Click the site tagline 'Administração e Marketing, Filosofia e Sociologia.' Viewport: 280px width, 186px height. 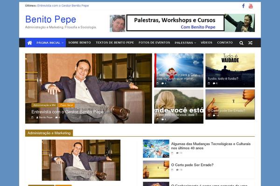click(x=61, y=27)
